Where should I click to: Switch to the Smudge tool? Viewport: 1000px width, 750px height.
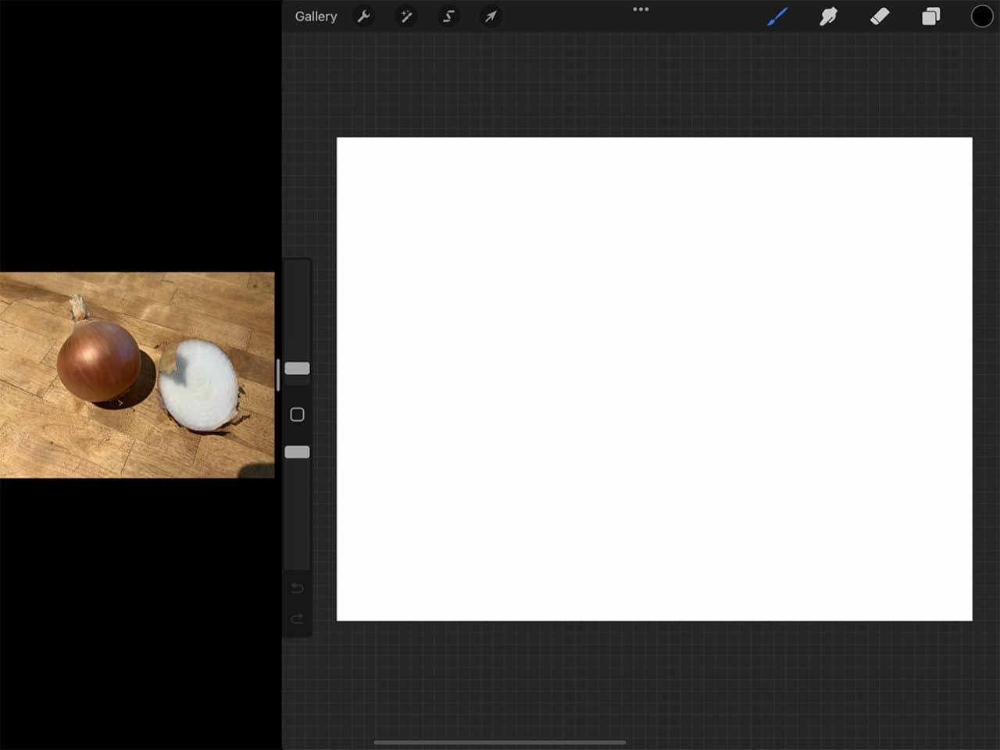point(828,16)
